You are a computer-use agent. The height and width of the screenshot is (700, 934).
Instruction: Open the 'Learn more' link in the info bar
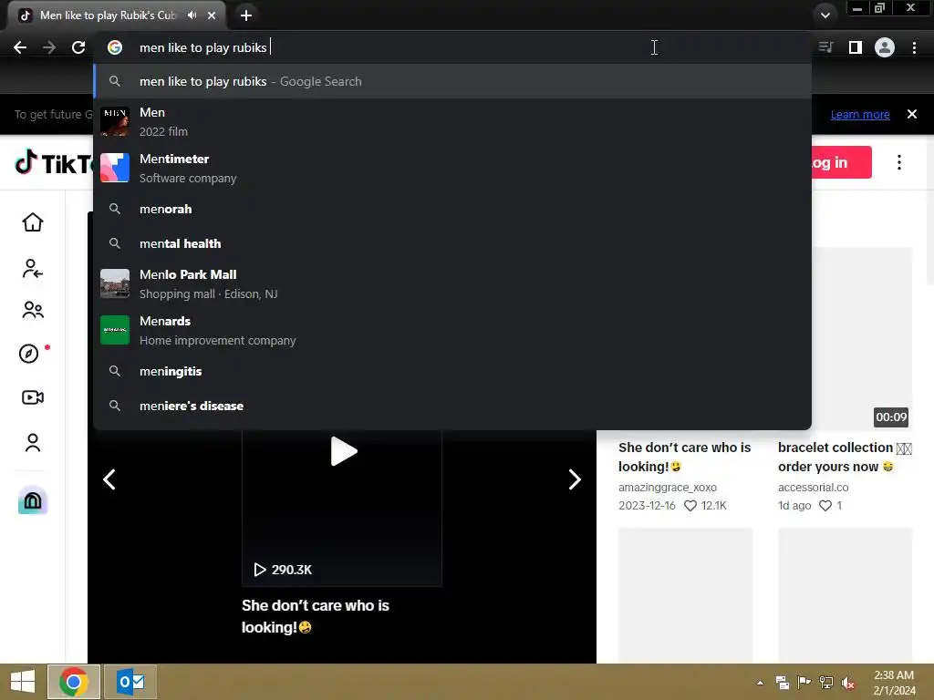tap(859, 114)
